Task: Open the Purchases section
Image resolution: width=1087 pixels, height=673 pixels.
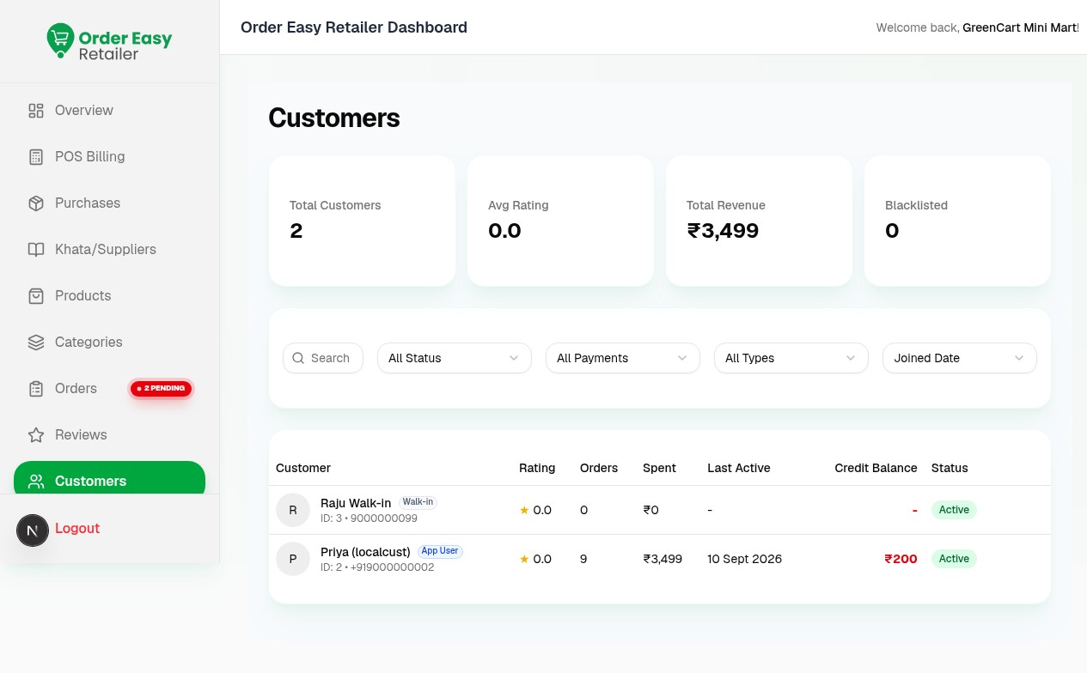Action: (109, 203)
